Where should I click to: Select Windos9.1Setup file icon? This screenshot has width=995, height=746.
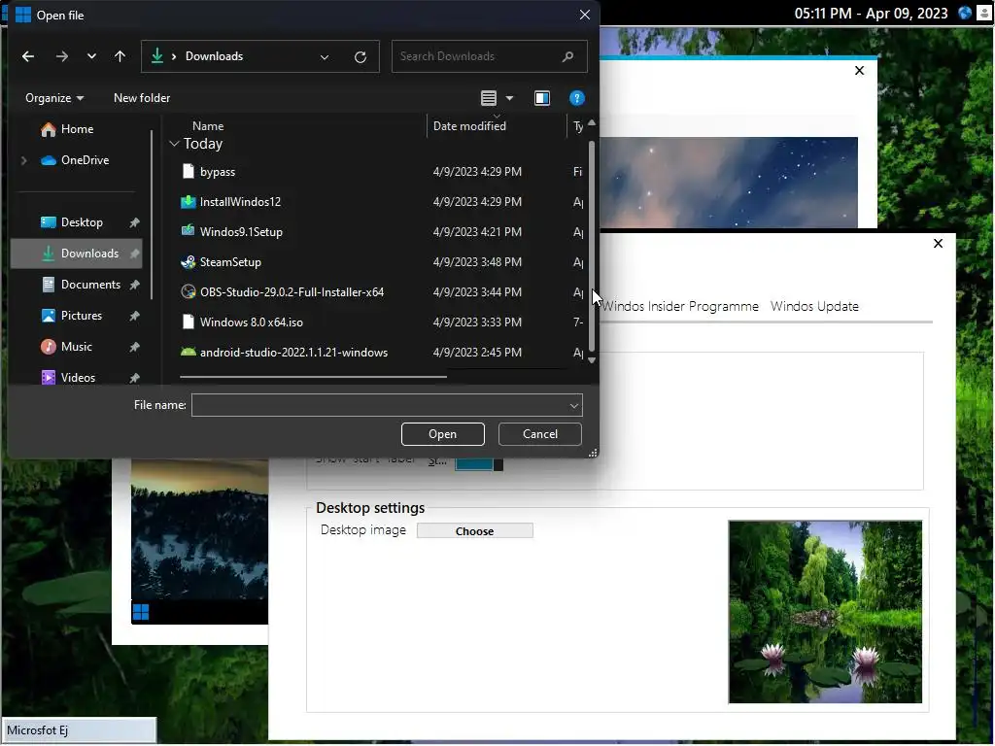coord(188,231)
